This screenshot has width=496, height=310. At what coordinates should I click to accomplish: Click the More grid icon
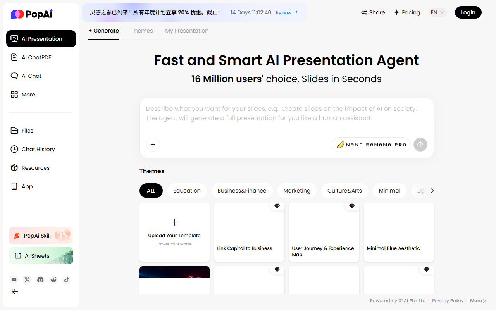click(14, 95)
